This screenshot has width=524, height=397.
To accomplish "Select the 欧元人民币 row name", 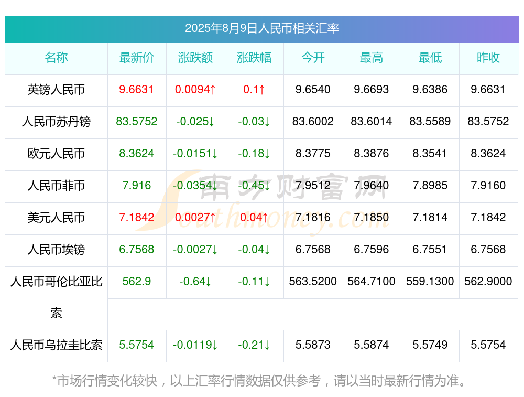I will 56,154.
